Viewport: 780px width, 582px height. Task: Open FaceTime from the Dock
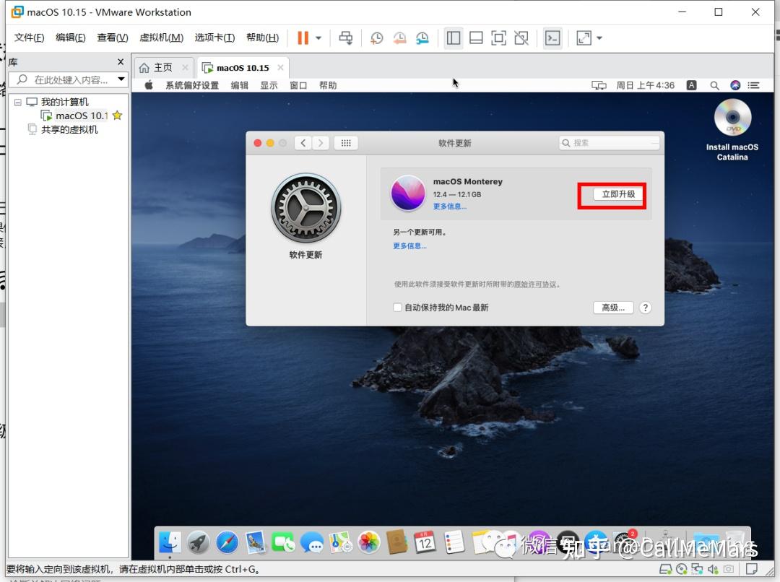(x=284, y=542)
